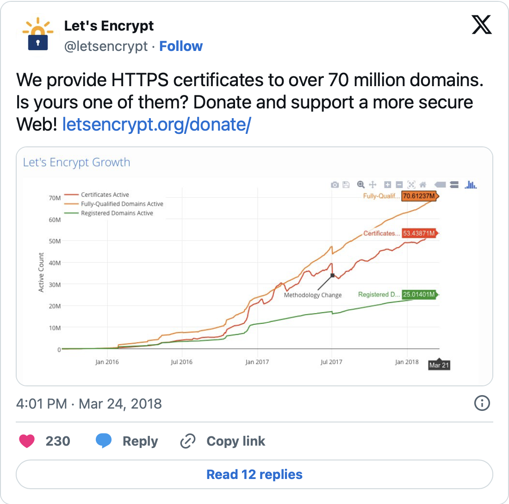509x504 pixels.
Task: Click the Plotly bar chart logo icon
Action: pyautogui.click(x=471, y=185)
